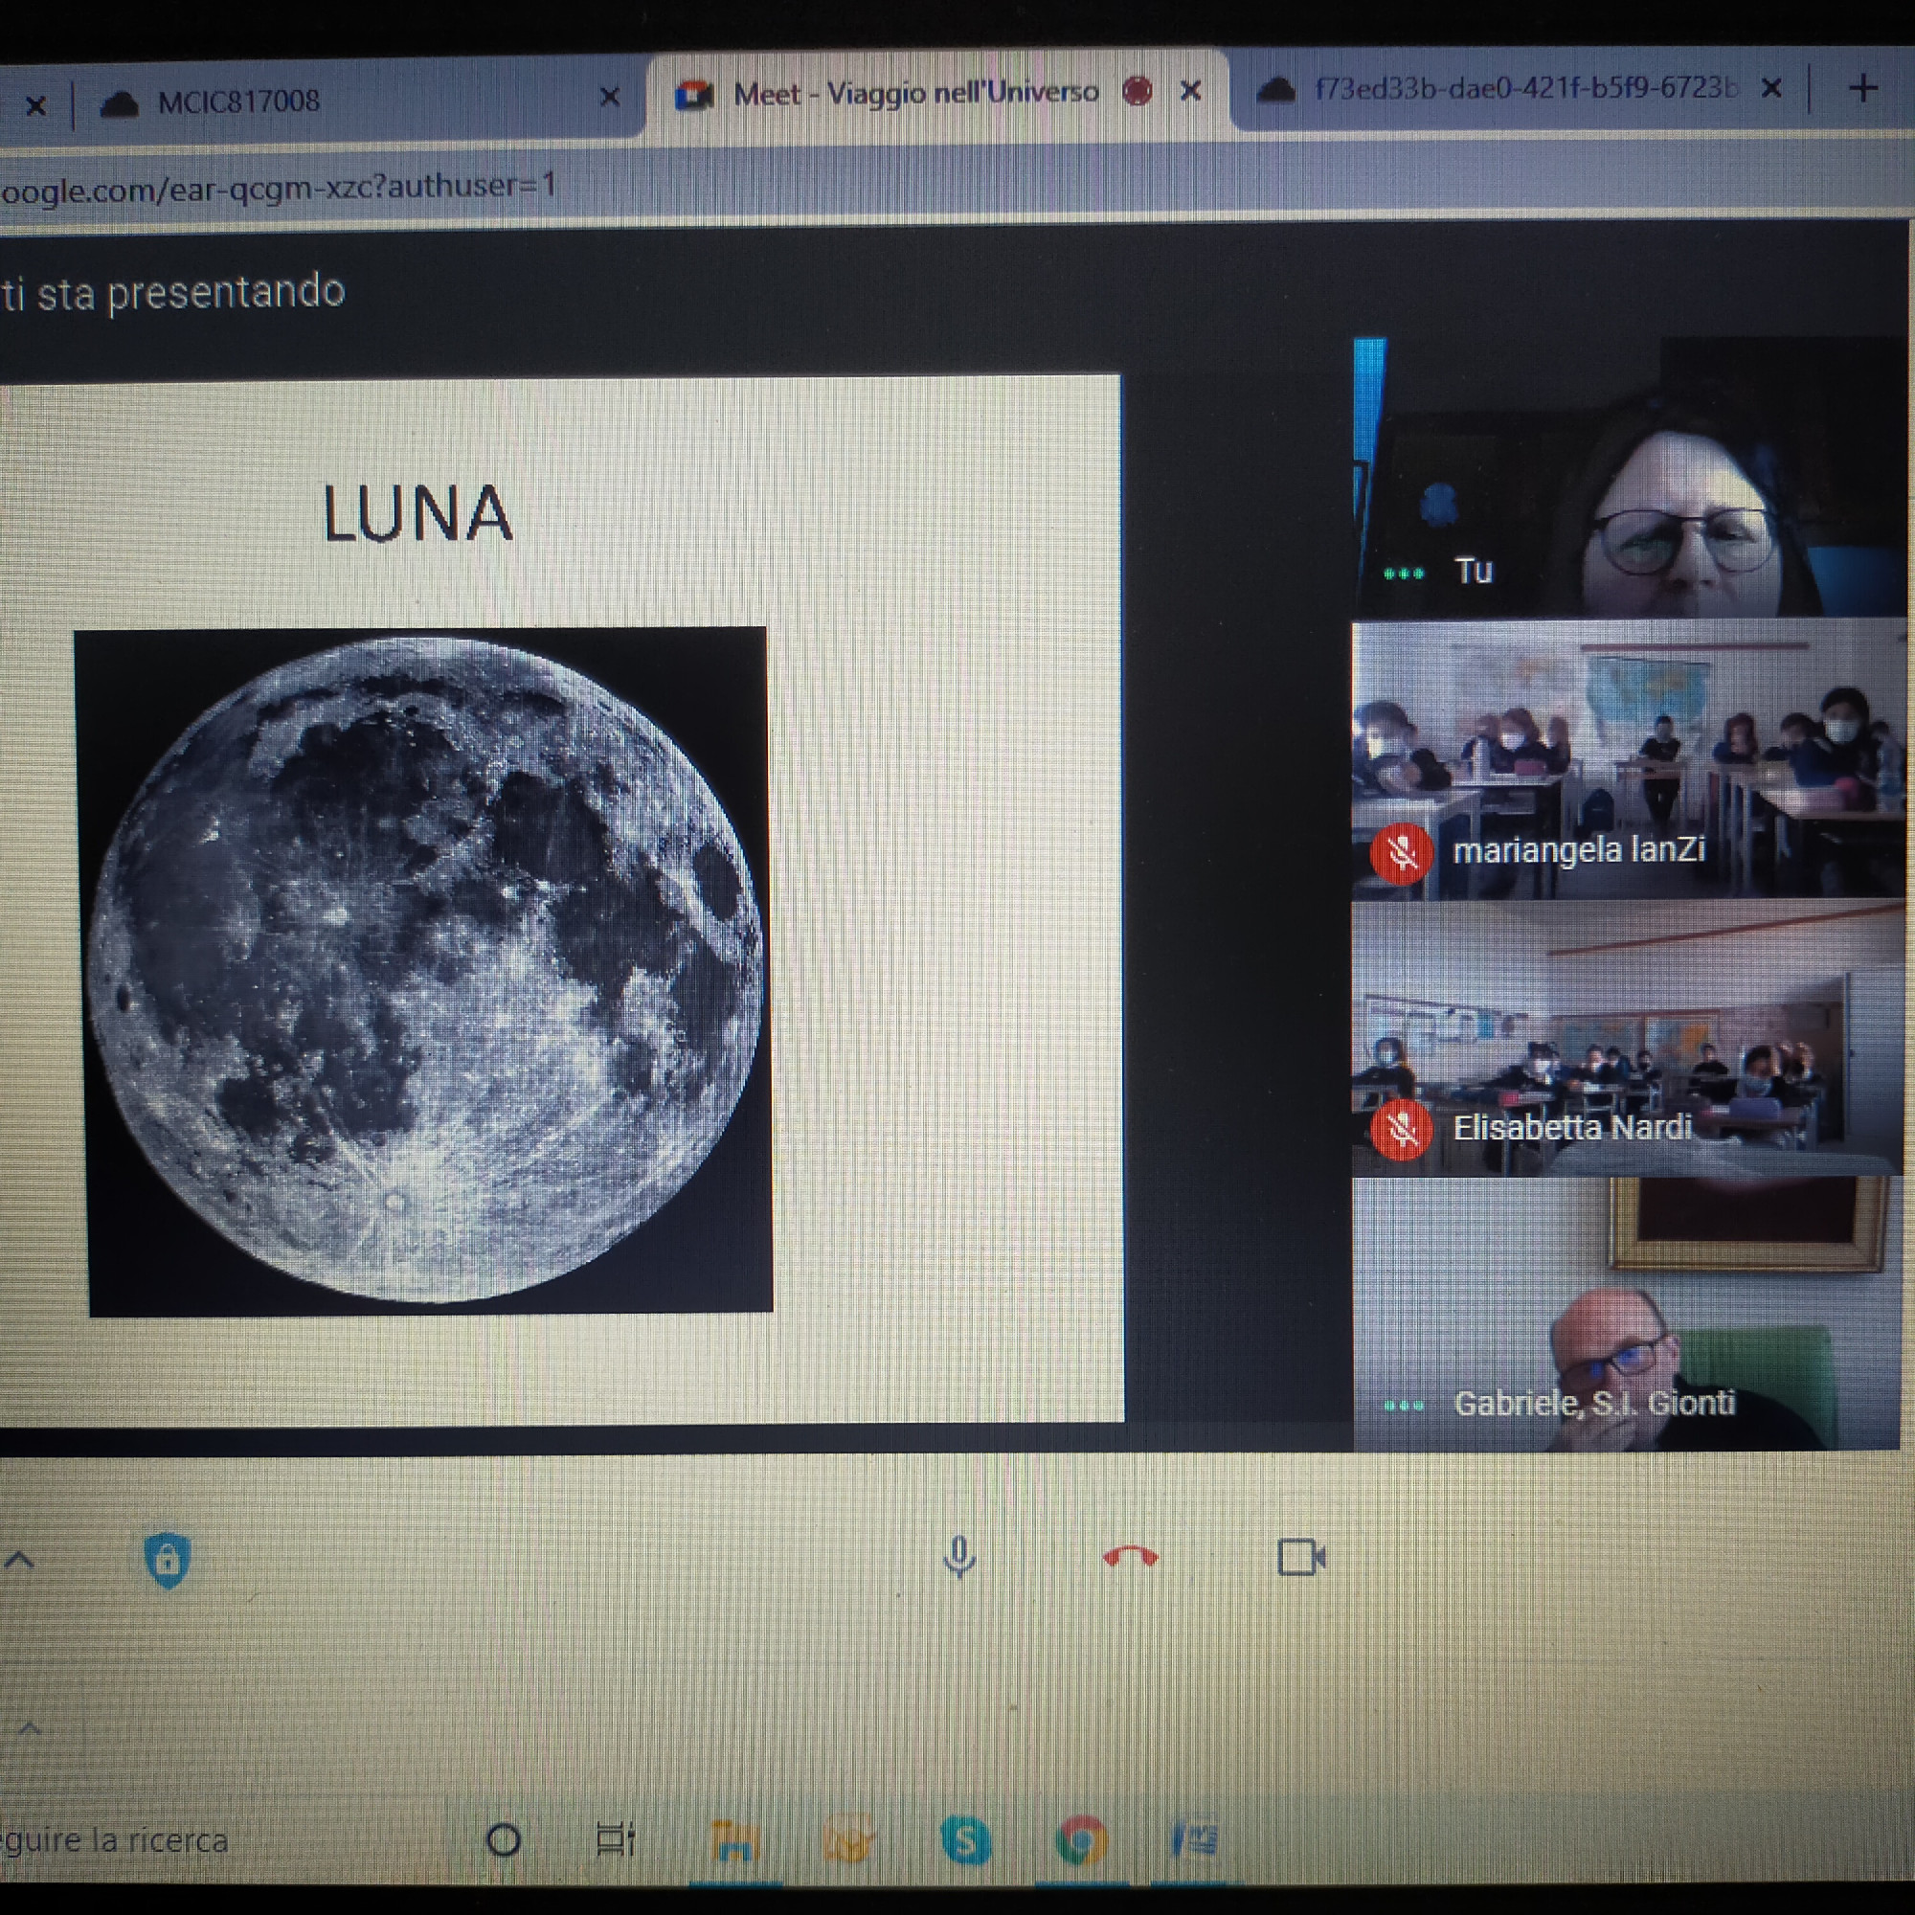Open Skype from the taskbar
This screenshot has width=1915, height=1915.
click(964, 1841)
